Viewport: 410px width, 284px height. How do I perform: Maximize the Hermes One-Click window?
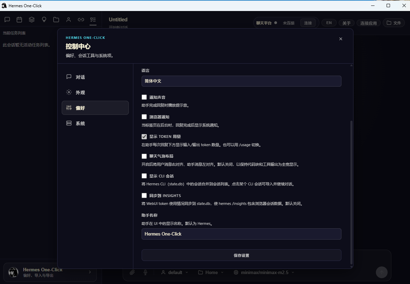[x=388, y=6]
